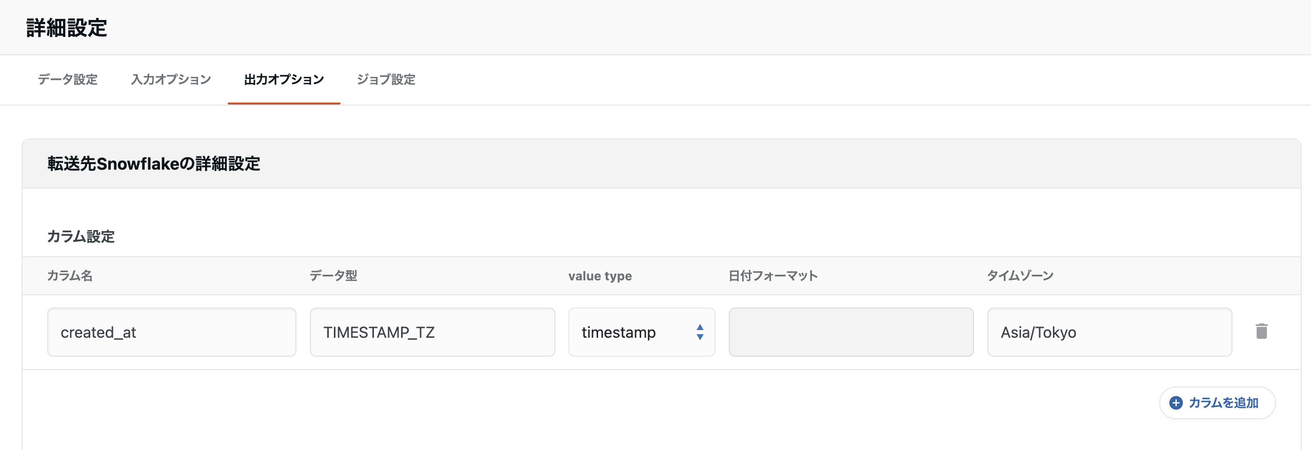The width and height of the screenshot is (1311, 450).
Task: Click the 転送先Snowflakeの詳細設定 section header
Action: [154, 164]
